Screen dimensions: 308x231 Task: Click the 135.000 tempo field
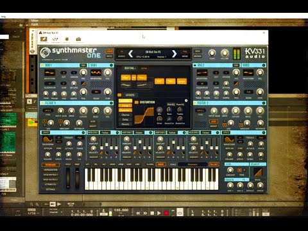pos(121,210)
